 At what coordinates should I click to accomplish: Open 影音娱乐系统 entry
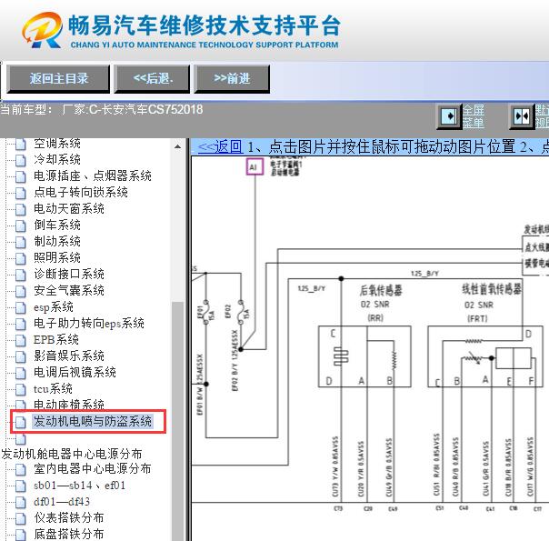click(69, 356)
